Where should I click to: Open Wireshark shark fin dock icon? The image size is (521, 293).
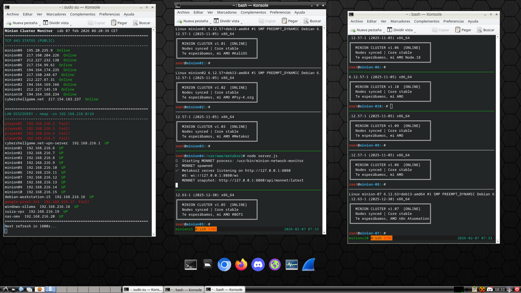tap(309, 265)
